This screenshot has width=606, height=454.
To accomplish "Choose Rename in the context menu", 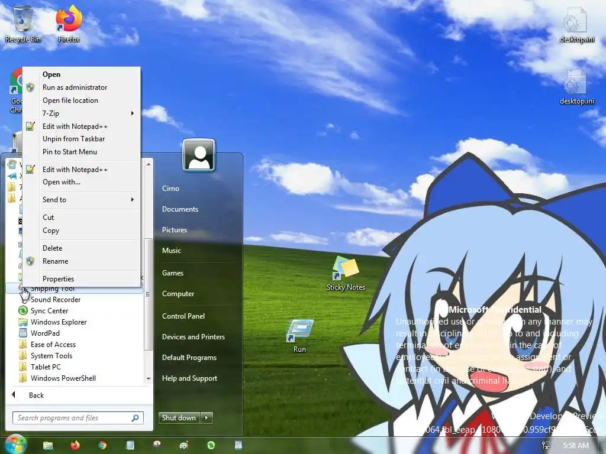I will click(x=81, y=261).
